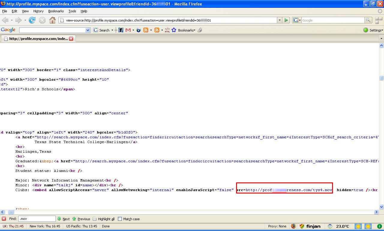Enable the Match case checkbox
The height and width of the screenshot is (231, 384).
pos(120,219)
